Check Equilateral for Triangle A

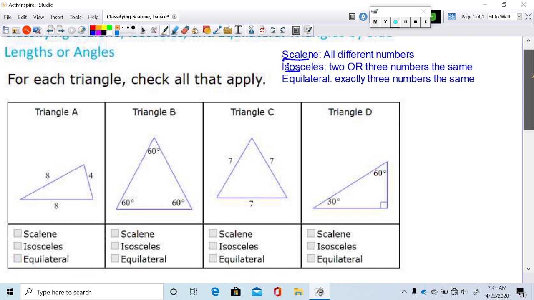[x=18, y=258]
